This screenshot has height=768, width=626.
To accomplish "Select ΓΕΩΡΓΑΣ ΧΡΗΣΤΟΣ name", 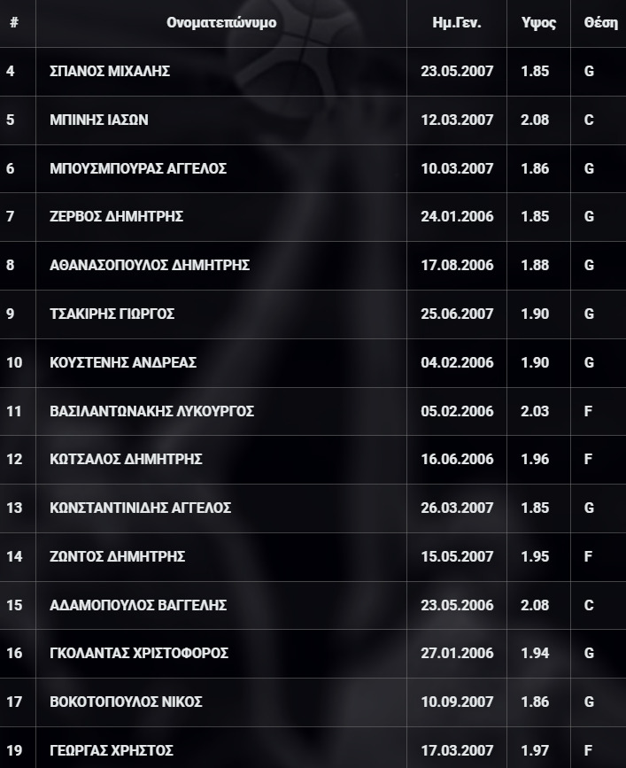I will (112, 750).
